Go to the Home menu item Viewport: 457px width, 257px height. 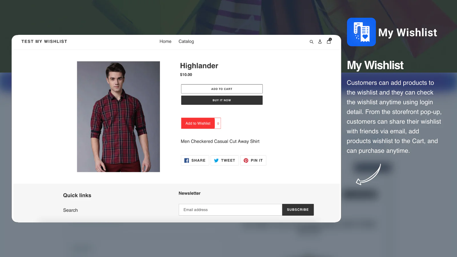coord(165,41)
